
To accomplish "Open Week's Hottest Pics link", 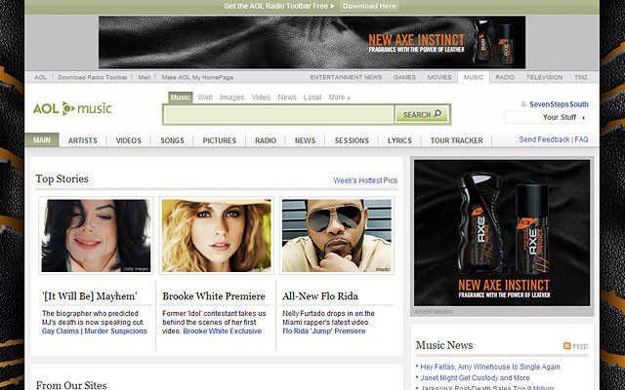I will tap(365, 180).
